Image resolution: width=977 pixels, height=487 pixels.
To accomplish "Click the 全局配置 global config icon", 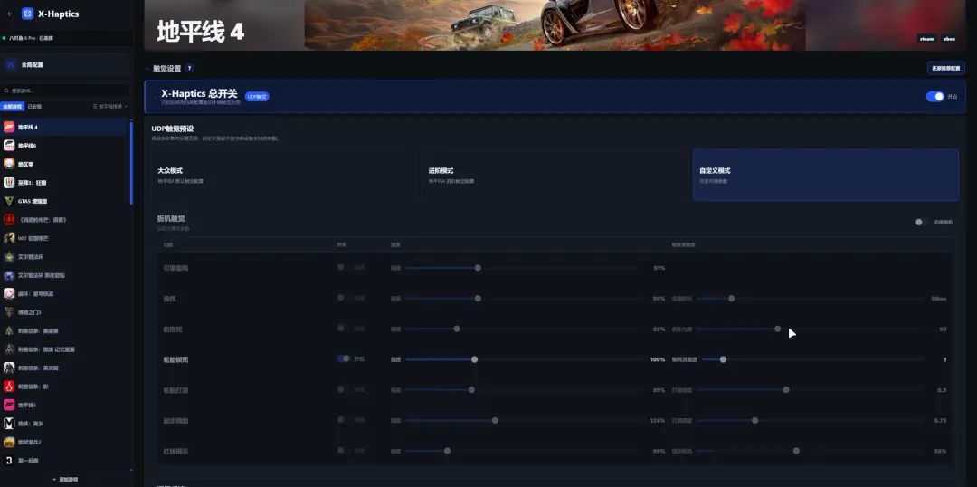I will (11, 65).
